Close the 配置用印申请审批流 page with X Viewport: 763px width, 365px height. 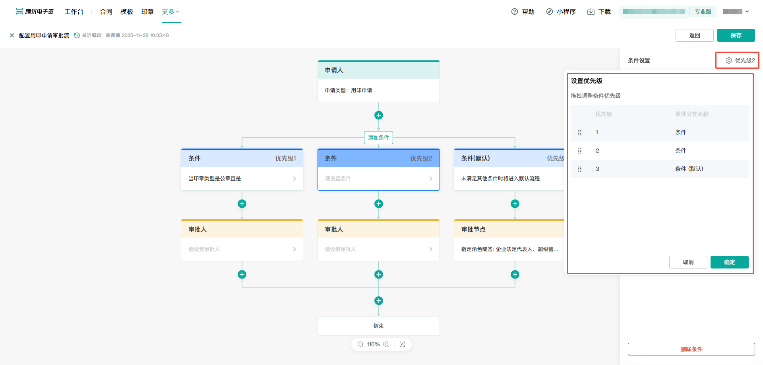coord(12,35)
